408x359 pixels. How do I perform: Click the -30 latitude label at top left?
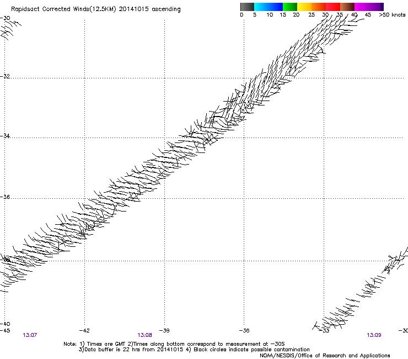click(x=5, y=18)
